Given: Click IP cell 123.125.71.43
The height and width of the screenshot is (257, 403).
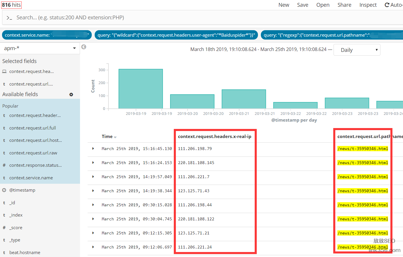Looking at the screenshot, I should pyautogui.click(x=194, y=191).
